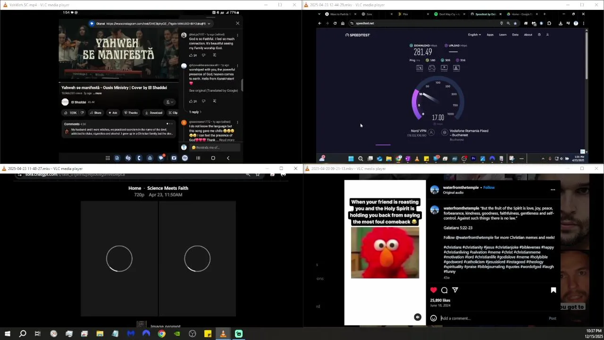This screenshot has width=604, height=340.
Task: Expand 'Read more' on grasonsess1772 comment
Action: (x=226, y=140)
